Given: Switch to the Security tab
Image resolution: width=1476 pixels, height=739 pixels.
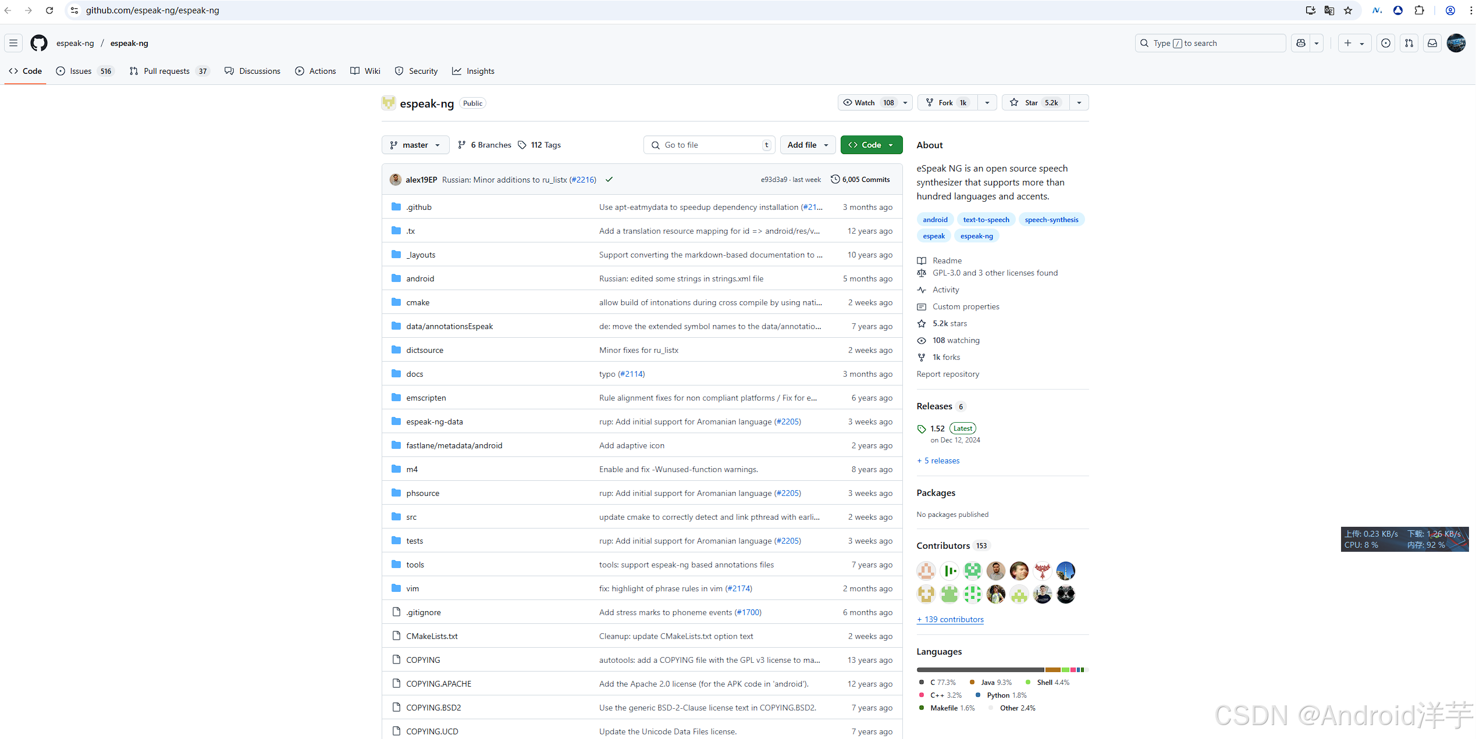Looking at the screenshot, I should pos(416,71).
